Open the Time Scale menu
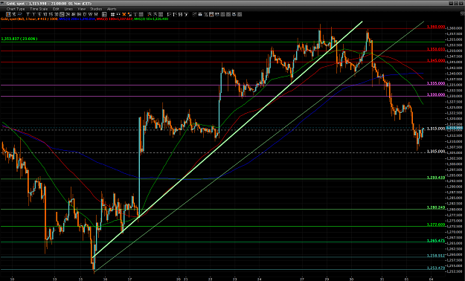The height and width of the screenshot is (281, 465). point(39,9)
